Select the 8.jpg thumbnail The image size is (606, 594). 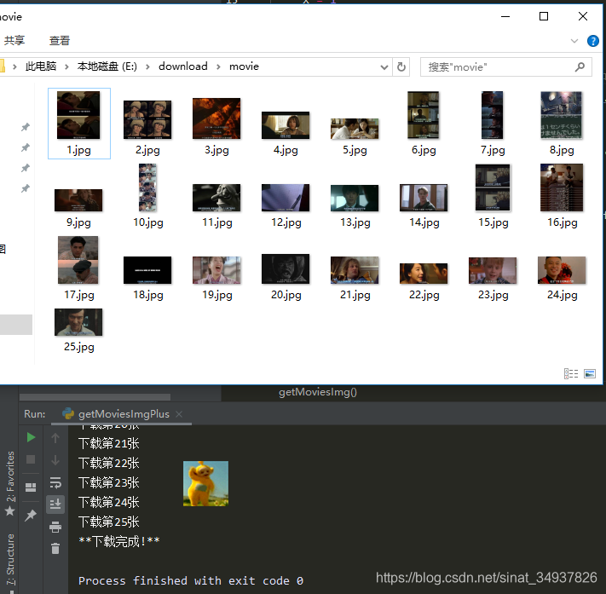point(561,115)
